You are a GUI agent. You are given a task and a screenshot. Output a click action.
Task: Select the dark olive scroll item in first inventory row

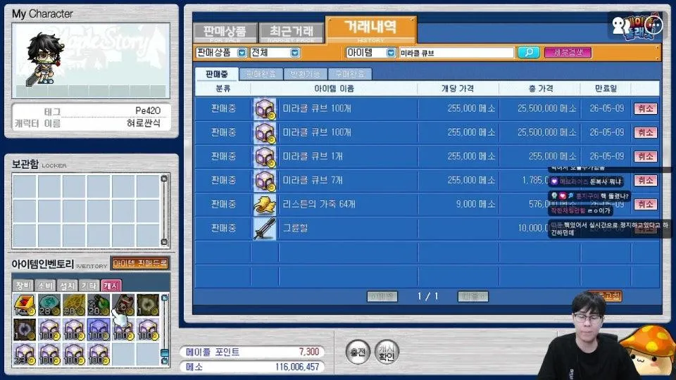pos(148,304)
